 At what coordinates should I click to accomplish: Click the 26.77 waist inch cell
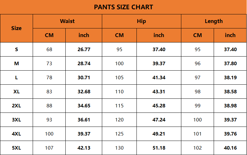coord(84,49)
